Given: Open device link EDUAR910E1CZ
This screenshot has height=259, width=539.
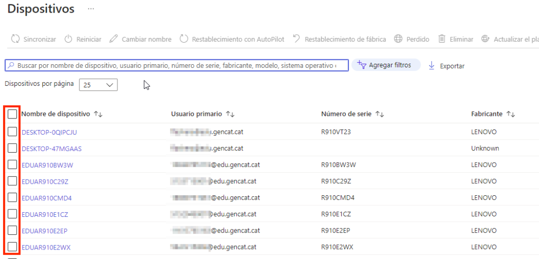Looking at the screenshot, I should coord(45,215).
